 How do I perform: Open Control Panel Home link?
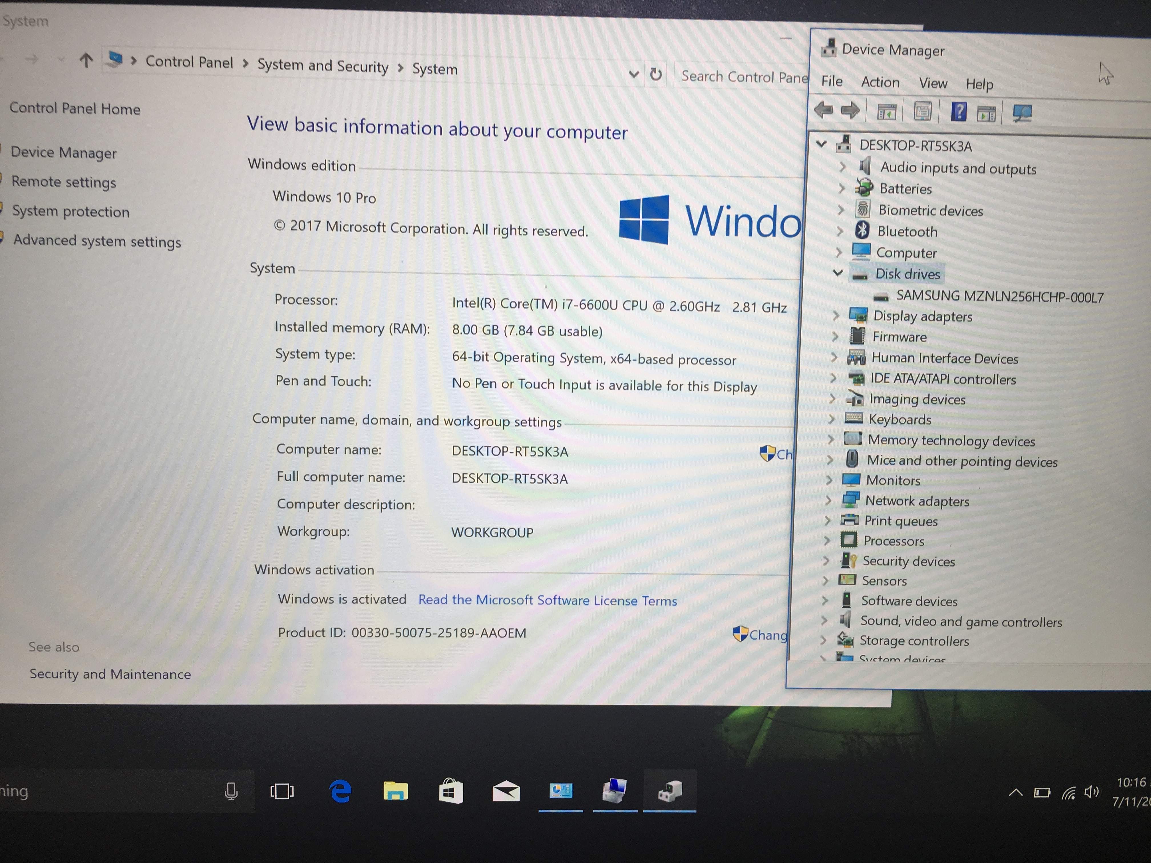pyautogui.click(x=75, y=108)
